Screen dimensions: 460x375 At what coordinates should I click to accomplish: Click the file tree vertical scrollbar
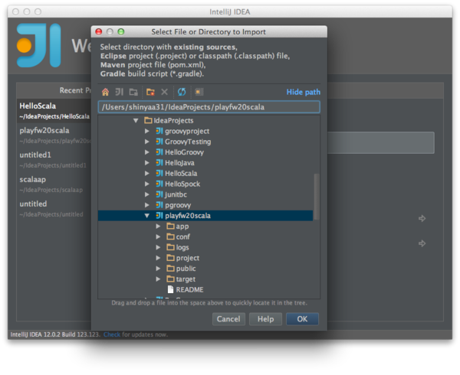(316, 197)
